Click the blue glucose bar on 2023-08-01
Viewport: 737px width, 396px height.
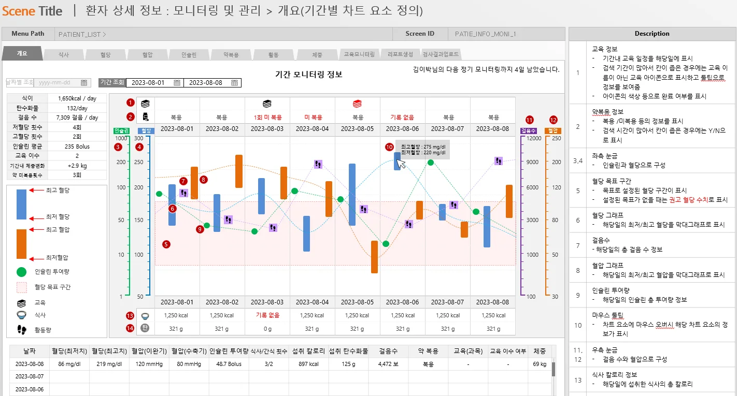click(x=172, y=205)
